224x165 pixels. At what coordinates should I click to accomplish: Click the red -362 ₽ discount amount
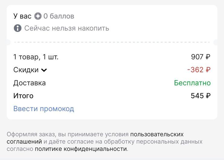199,70
